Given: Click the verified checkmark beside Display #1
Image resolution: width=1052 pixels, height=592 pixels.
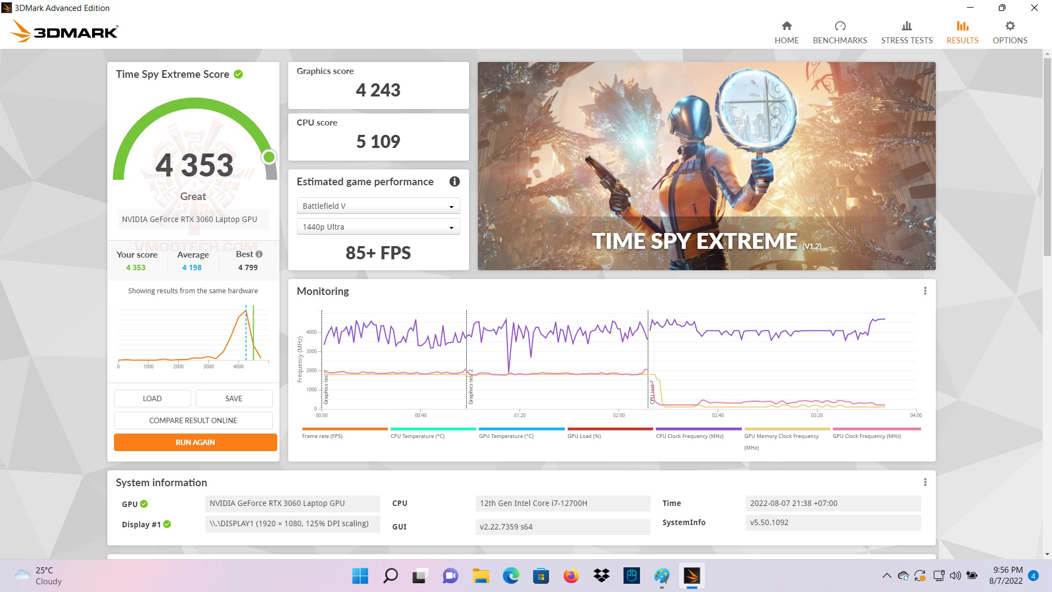Looking at the screenshot, I should pos(167,525).
